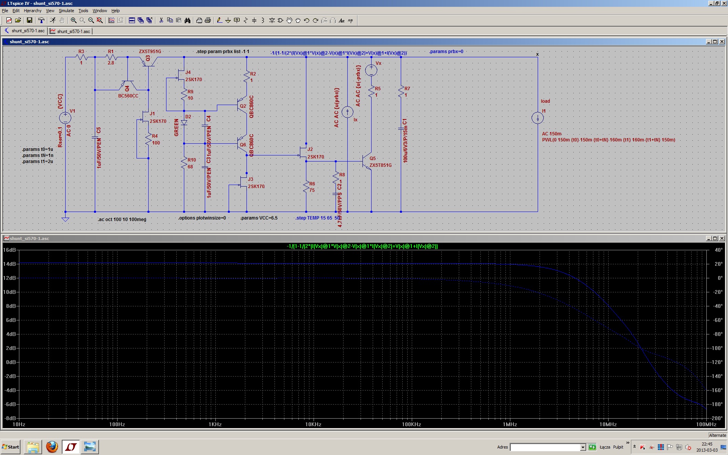
Task: Click the Adres address input field
Action: [545, 447]
